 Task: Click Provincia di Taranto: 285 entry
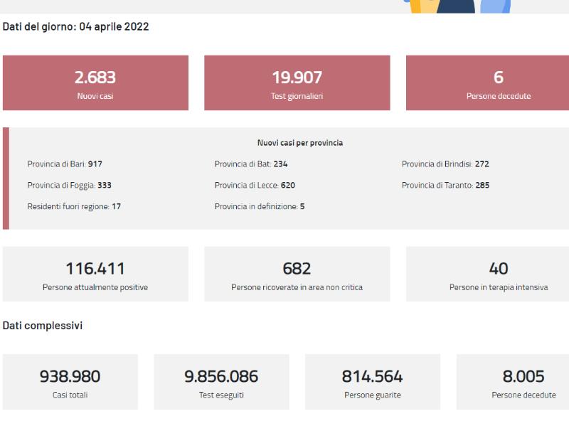point(445,185)
